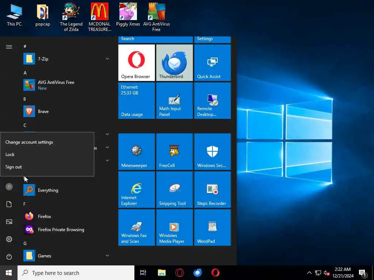Click the user account icon in the Start sidebar
This screenshot has height=280, width=374.
click(x=9, y=187)
